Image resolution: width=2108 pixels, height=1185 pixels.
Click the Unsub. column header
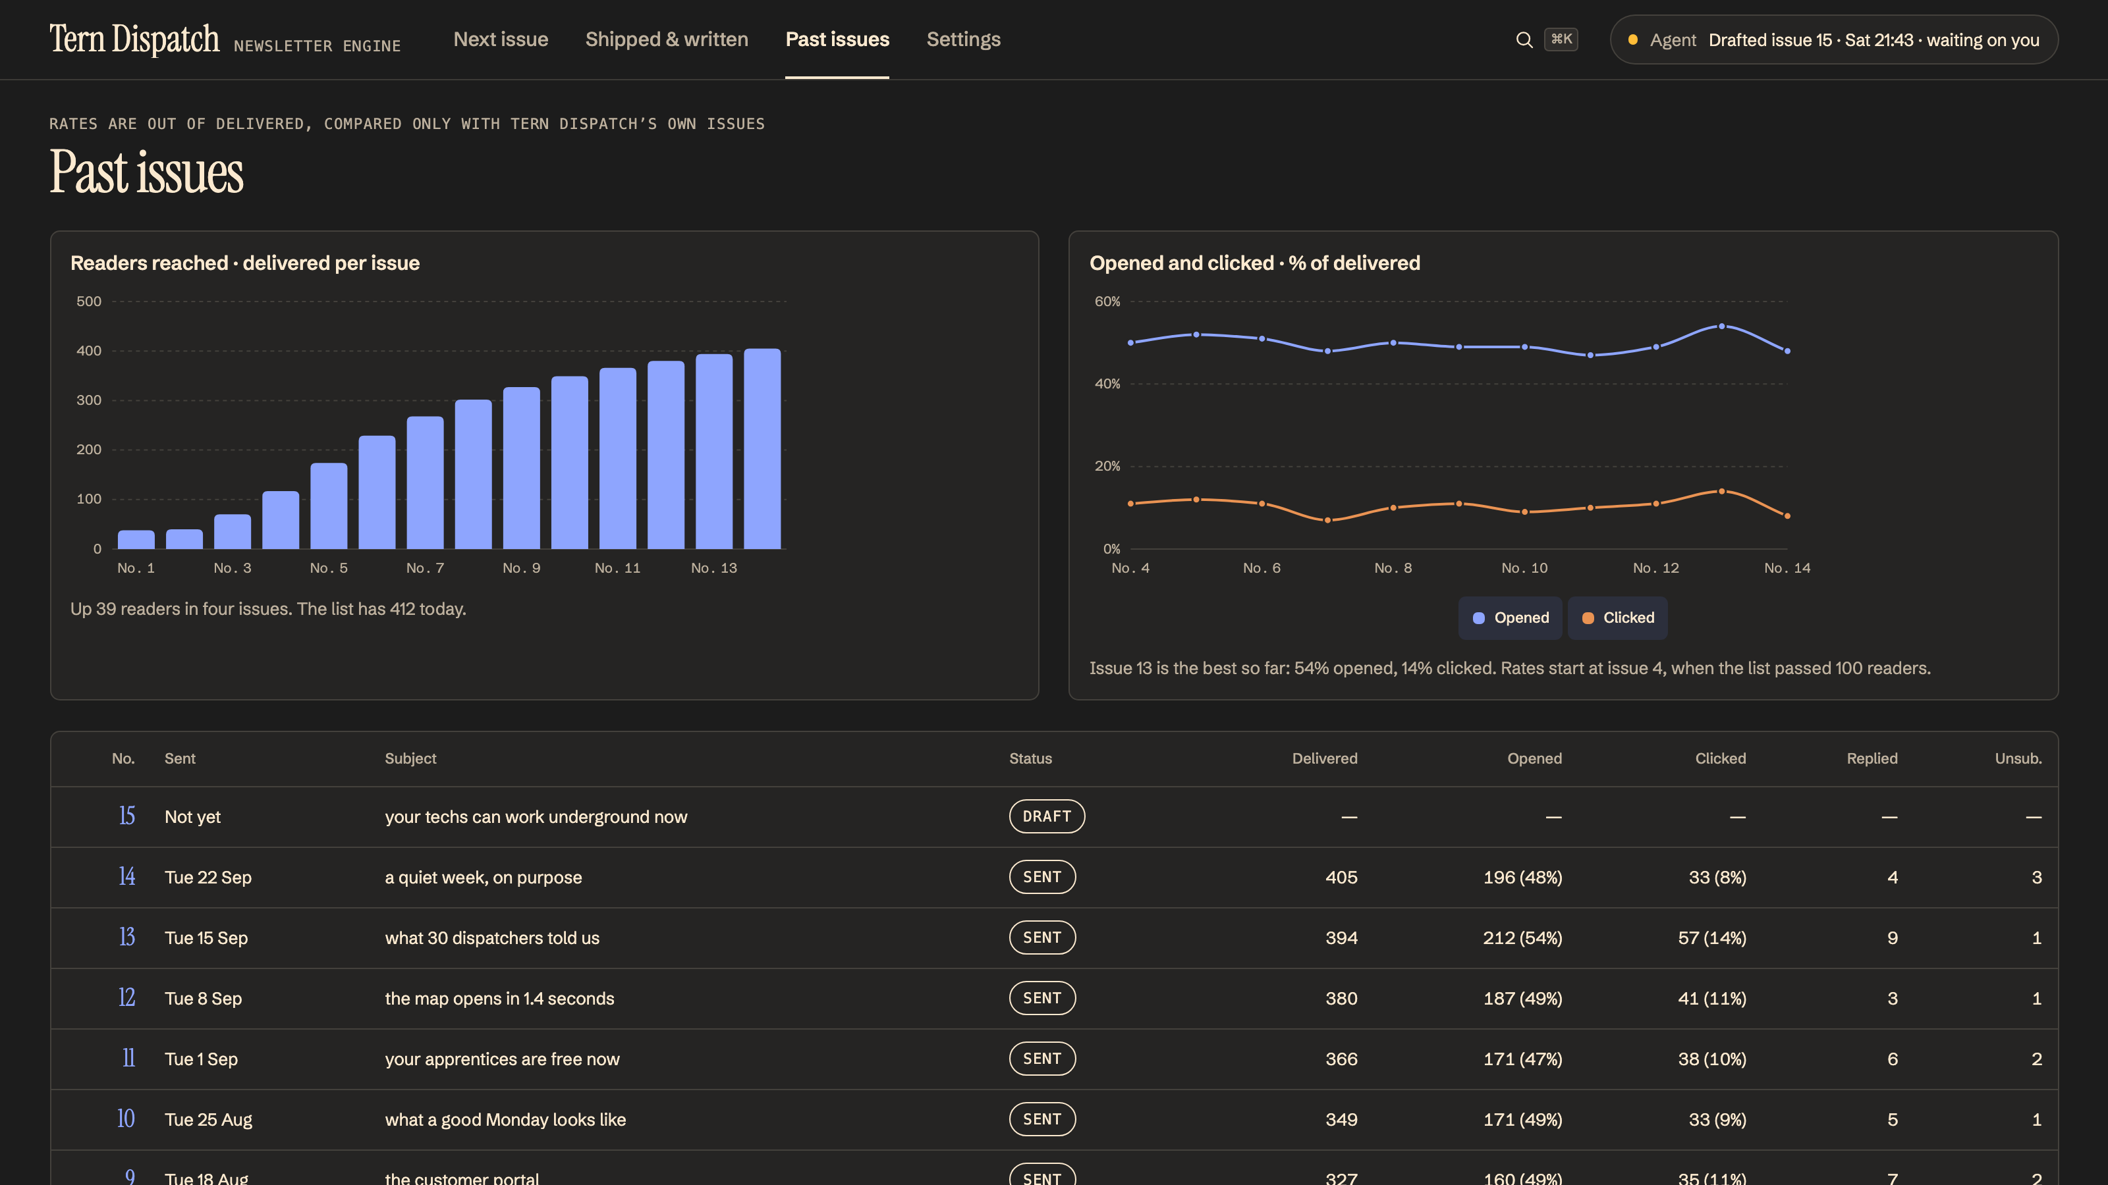(2018, 758)
